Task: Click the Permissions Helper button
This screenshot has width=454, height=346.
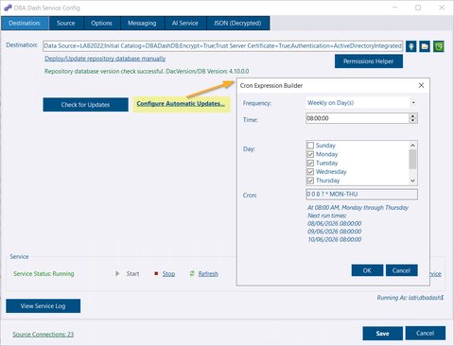Action: (x=369, y=61)
